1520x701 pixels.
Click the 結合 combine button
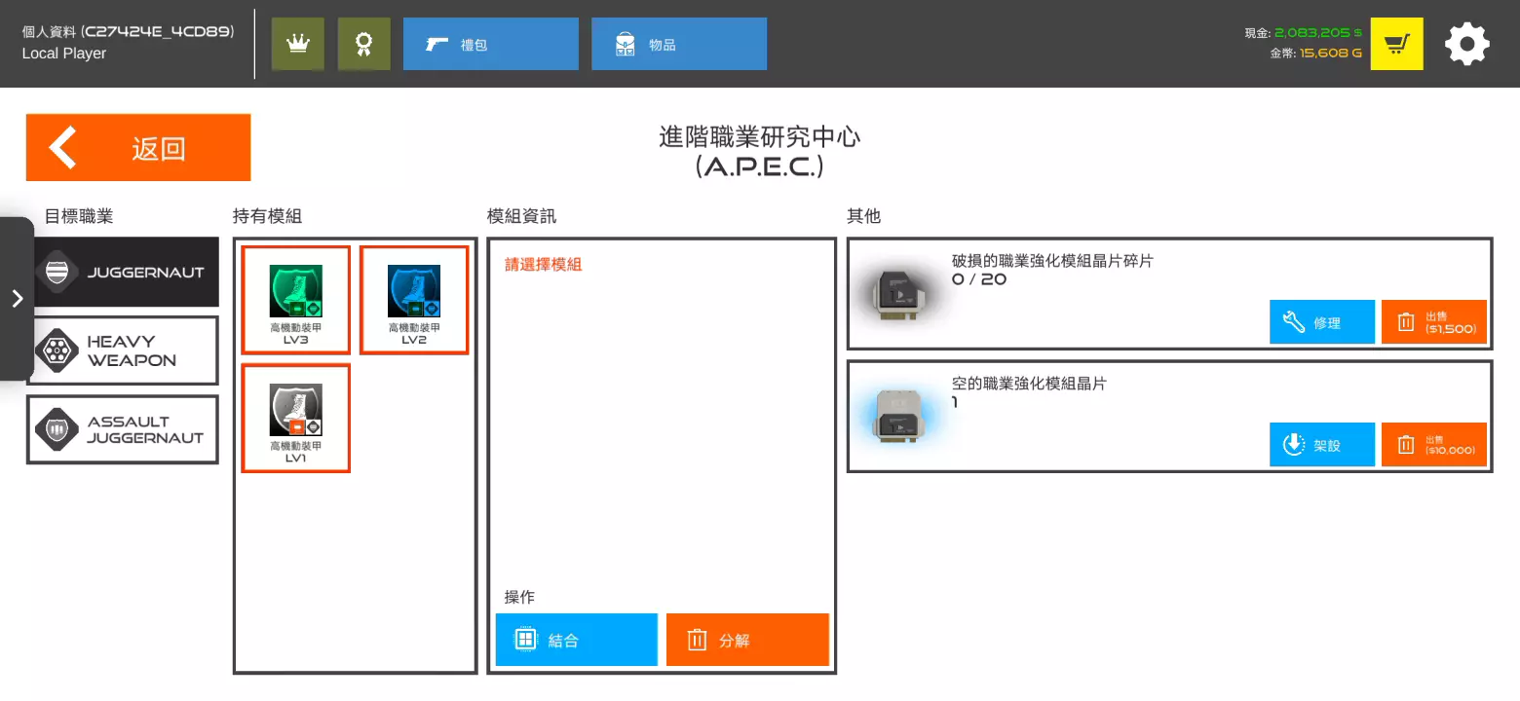(577, 640)
